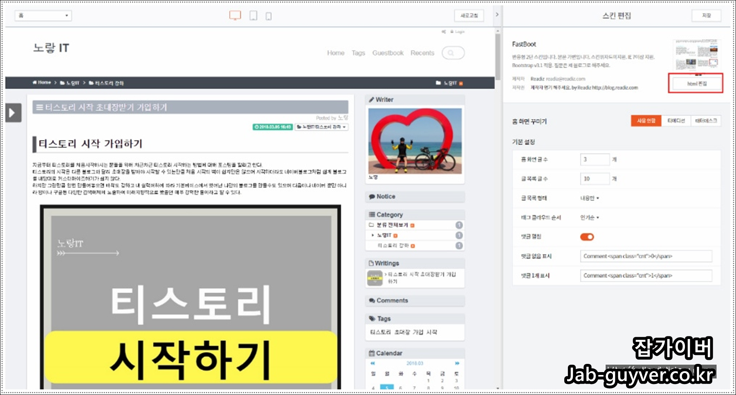Screen dimensions: 736x395
Task: Click RSS icon next to 티스토리 강좌 subcategory
Action: point(413,246)
